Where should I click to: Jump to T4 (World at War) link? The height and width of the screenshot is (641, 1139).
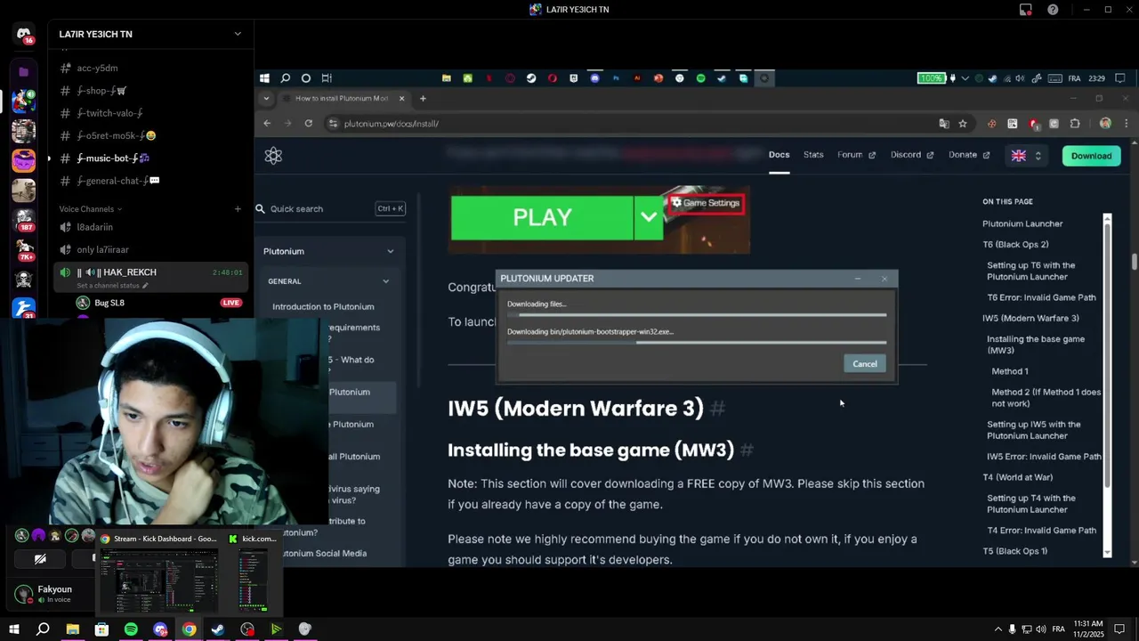1017,477
